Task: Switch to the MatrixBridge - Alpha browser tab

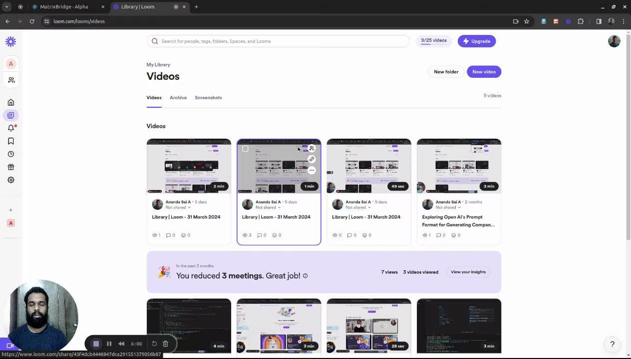Action: tap(69, 7)
